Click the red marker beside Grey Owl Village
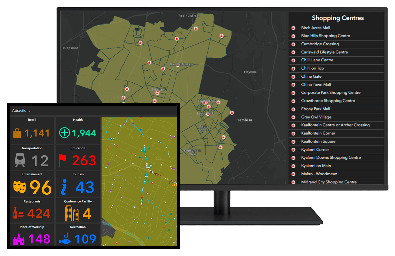Screen dimensions: 395x256 point(293,117)
